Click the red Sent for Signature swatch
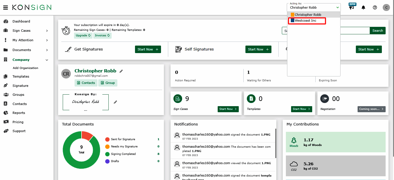Screen dimensions: 394x180 point(108,139)
